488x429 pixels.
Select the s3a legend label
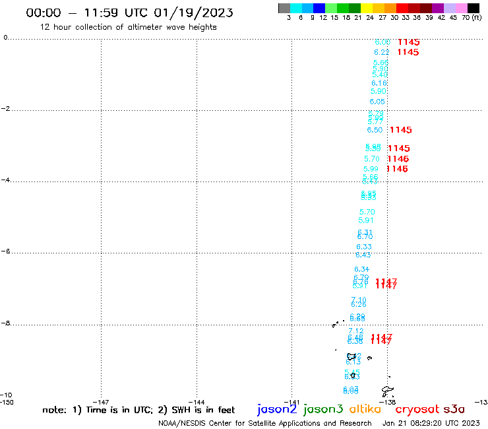pyautogui.click(x=454, y=409)
